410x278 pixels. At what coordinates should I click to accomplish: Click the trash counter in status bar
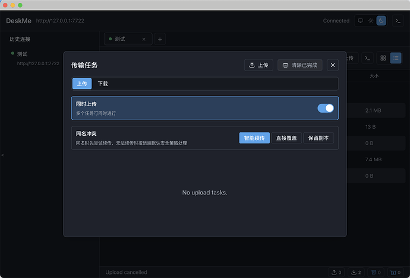376,272
